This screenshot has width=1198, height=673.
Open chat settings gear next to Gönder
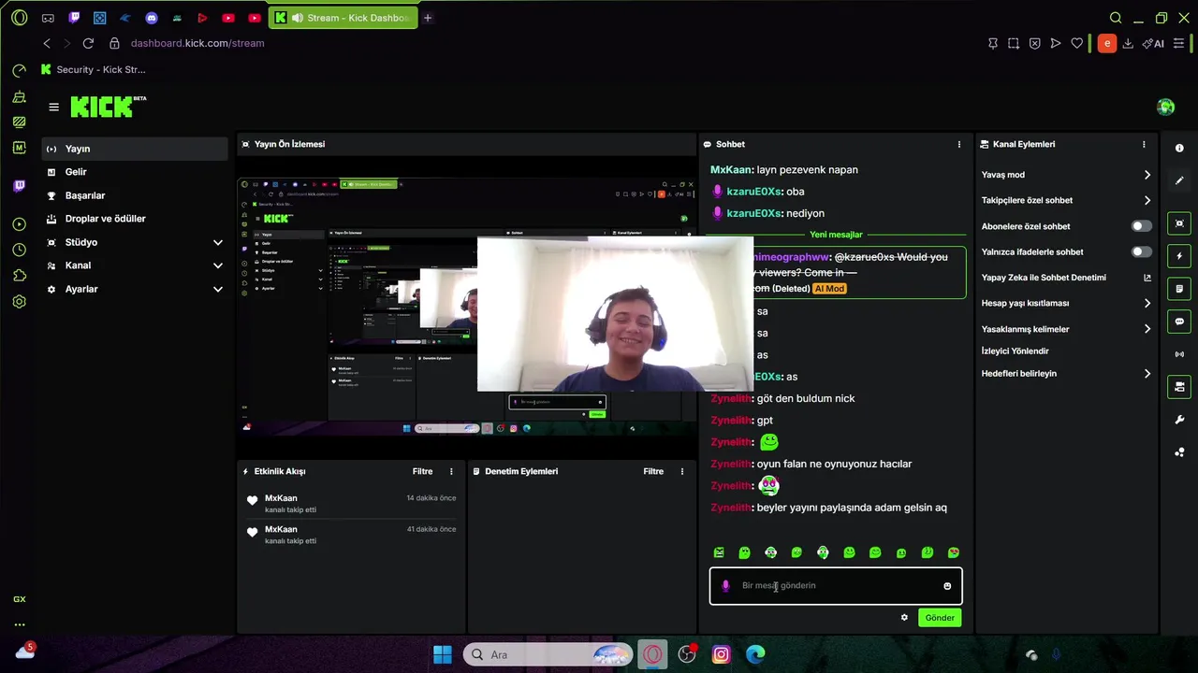(904, 618)
